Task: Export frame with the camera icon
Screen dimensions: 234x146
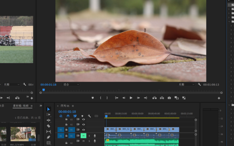Action: pyautogui.click(x=169, y=98)
